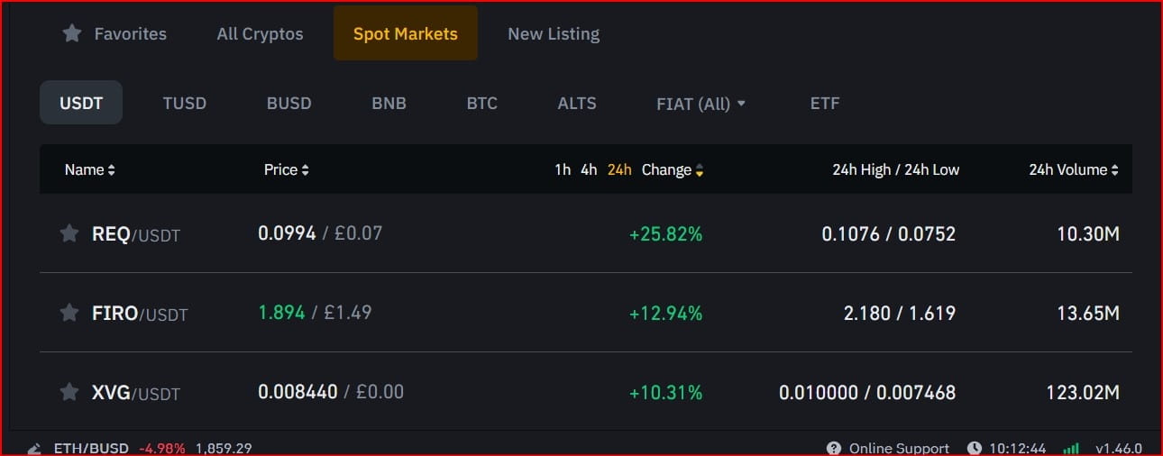Favorite the REQ/USDT pair star
This screenshot has height=456, width=1163.
[69, 233]
